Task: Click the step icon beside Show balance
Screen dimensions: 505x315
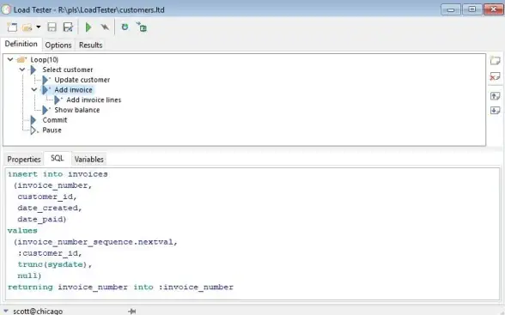Action: pos(46,110)
